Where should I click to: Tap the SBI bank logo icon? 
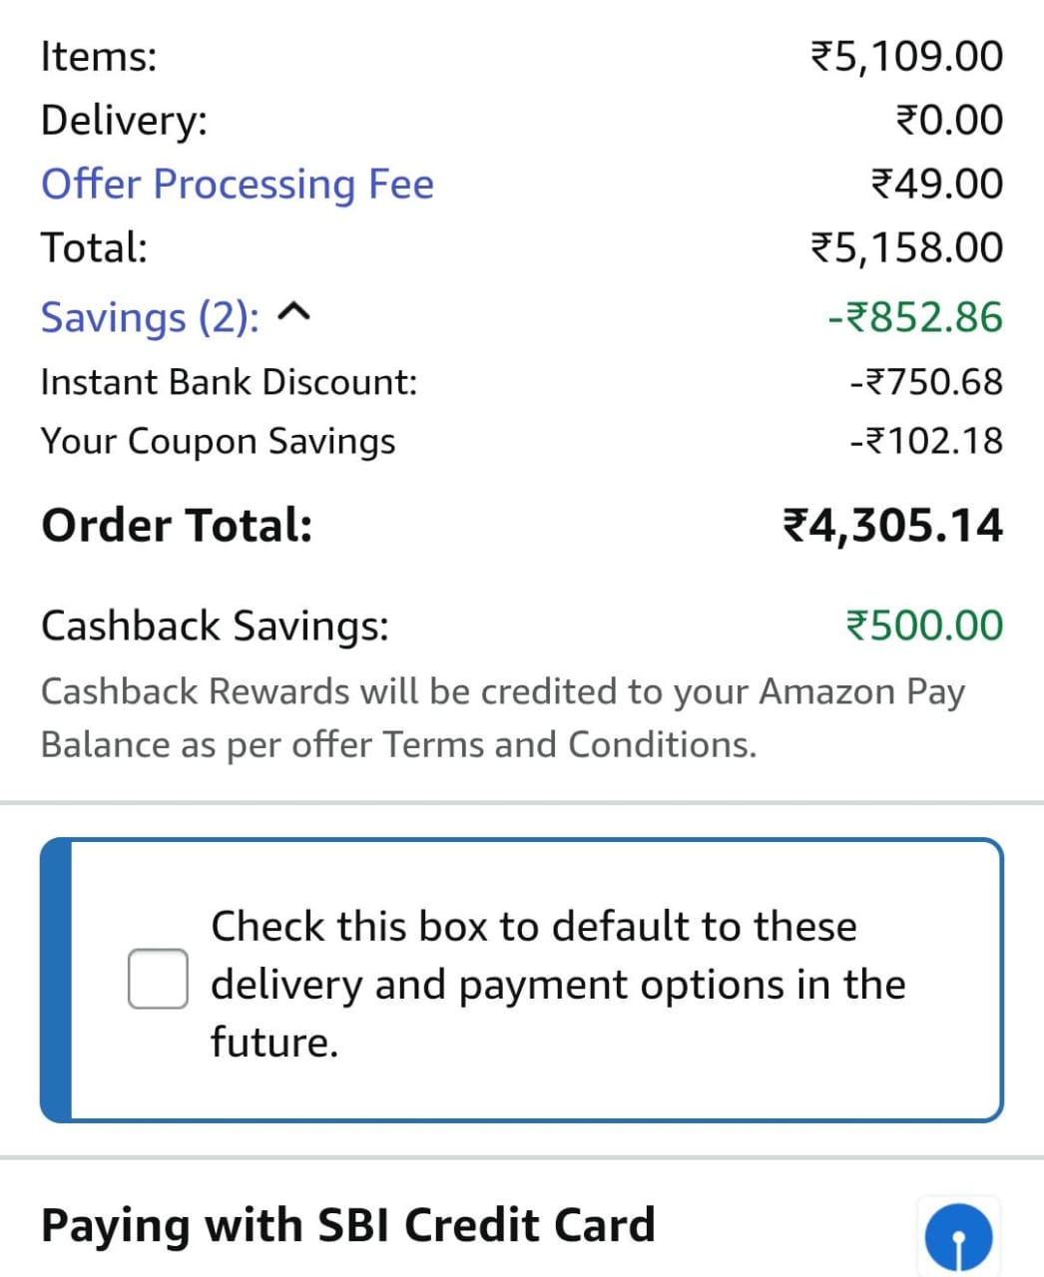point(958,1237)
